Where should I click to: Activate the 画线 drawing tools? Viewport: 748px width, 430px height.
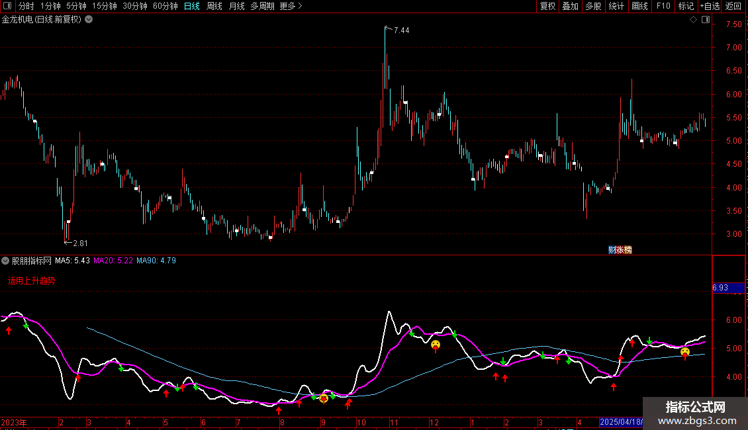pyautogui.click(x=639, y=6)
